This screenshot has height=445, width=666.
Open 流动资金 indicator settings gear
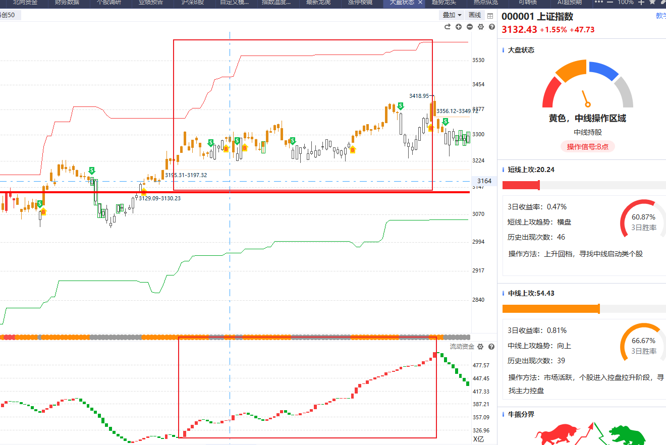tap(480, 347)
